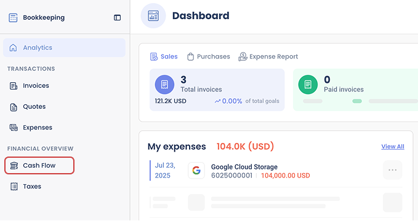This screenshot has height=221, width=418.
Task: Click the Google logo on expense row
Action: (x=196, y=170)
